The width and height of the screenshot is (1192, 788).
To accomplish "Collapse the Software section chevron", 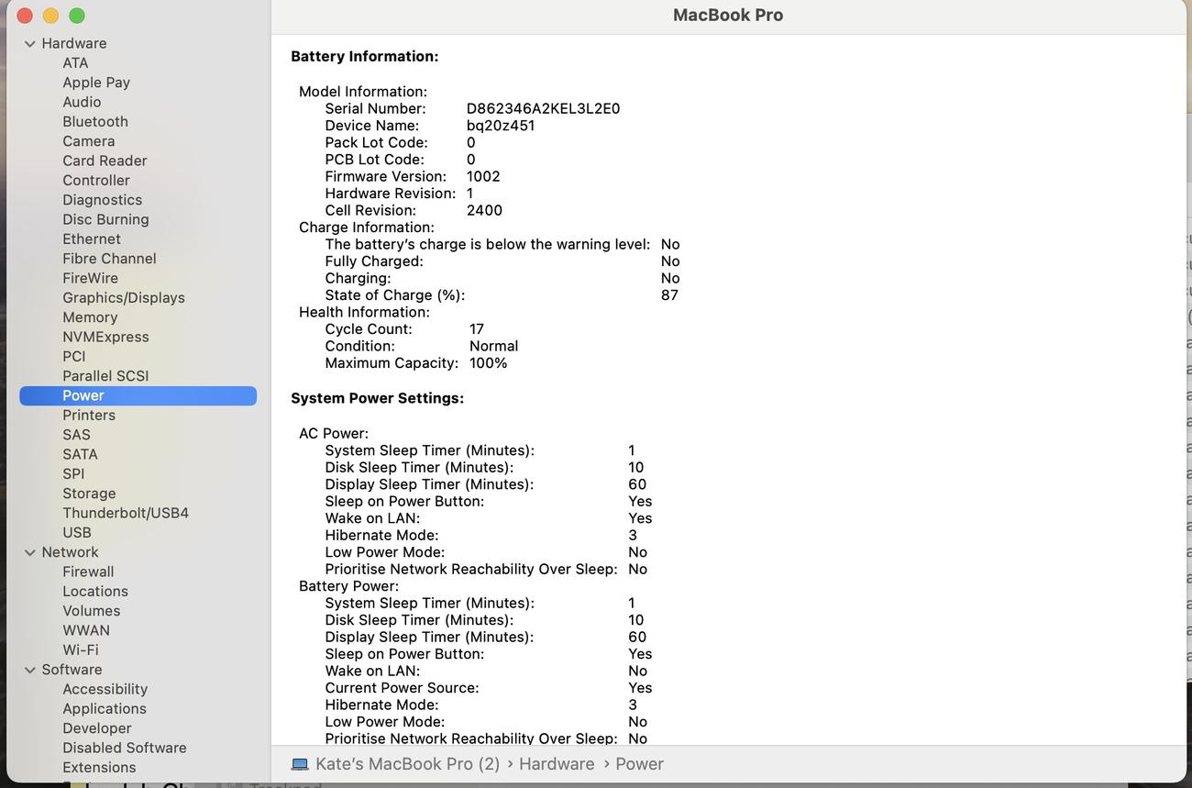I will (x=30, y=670).
